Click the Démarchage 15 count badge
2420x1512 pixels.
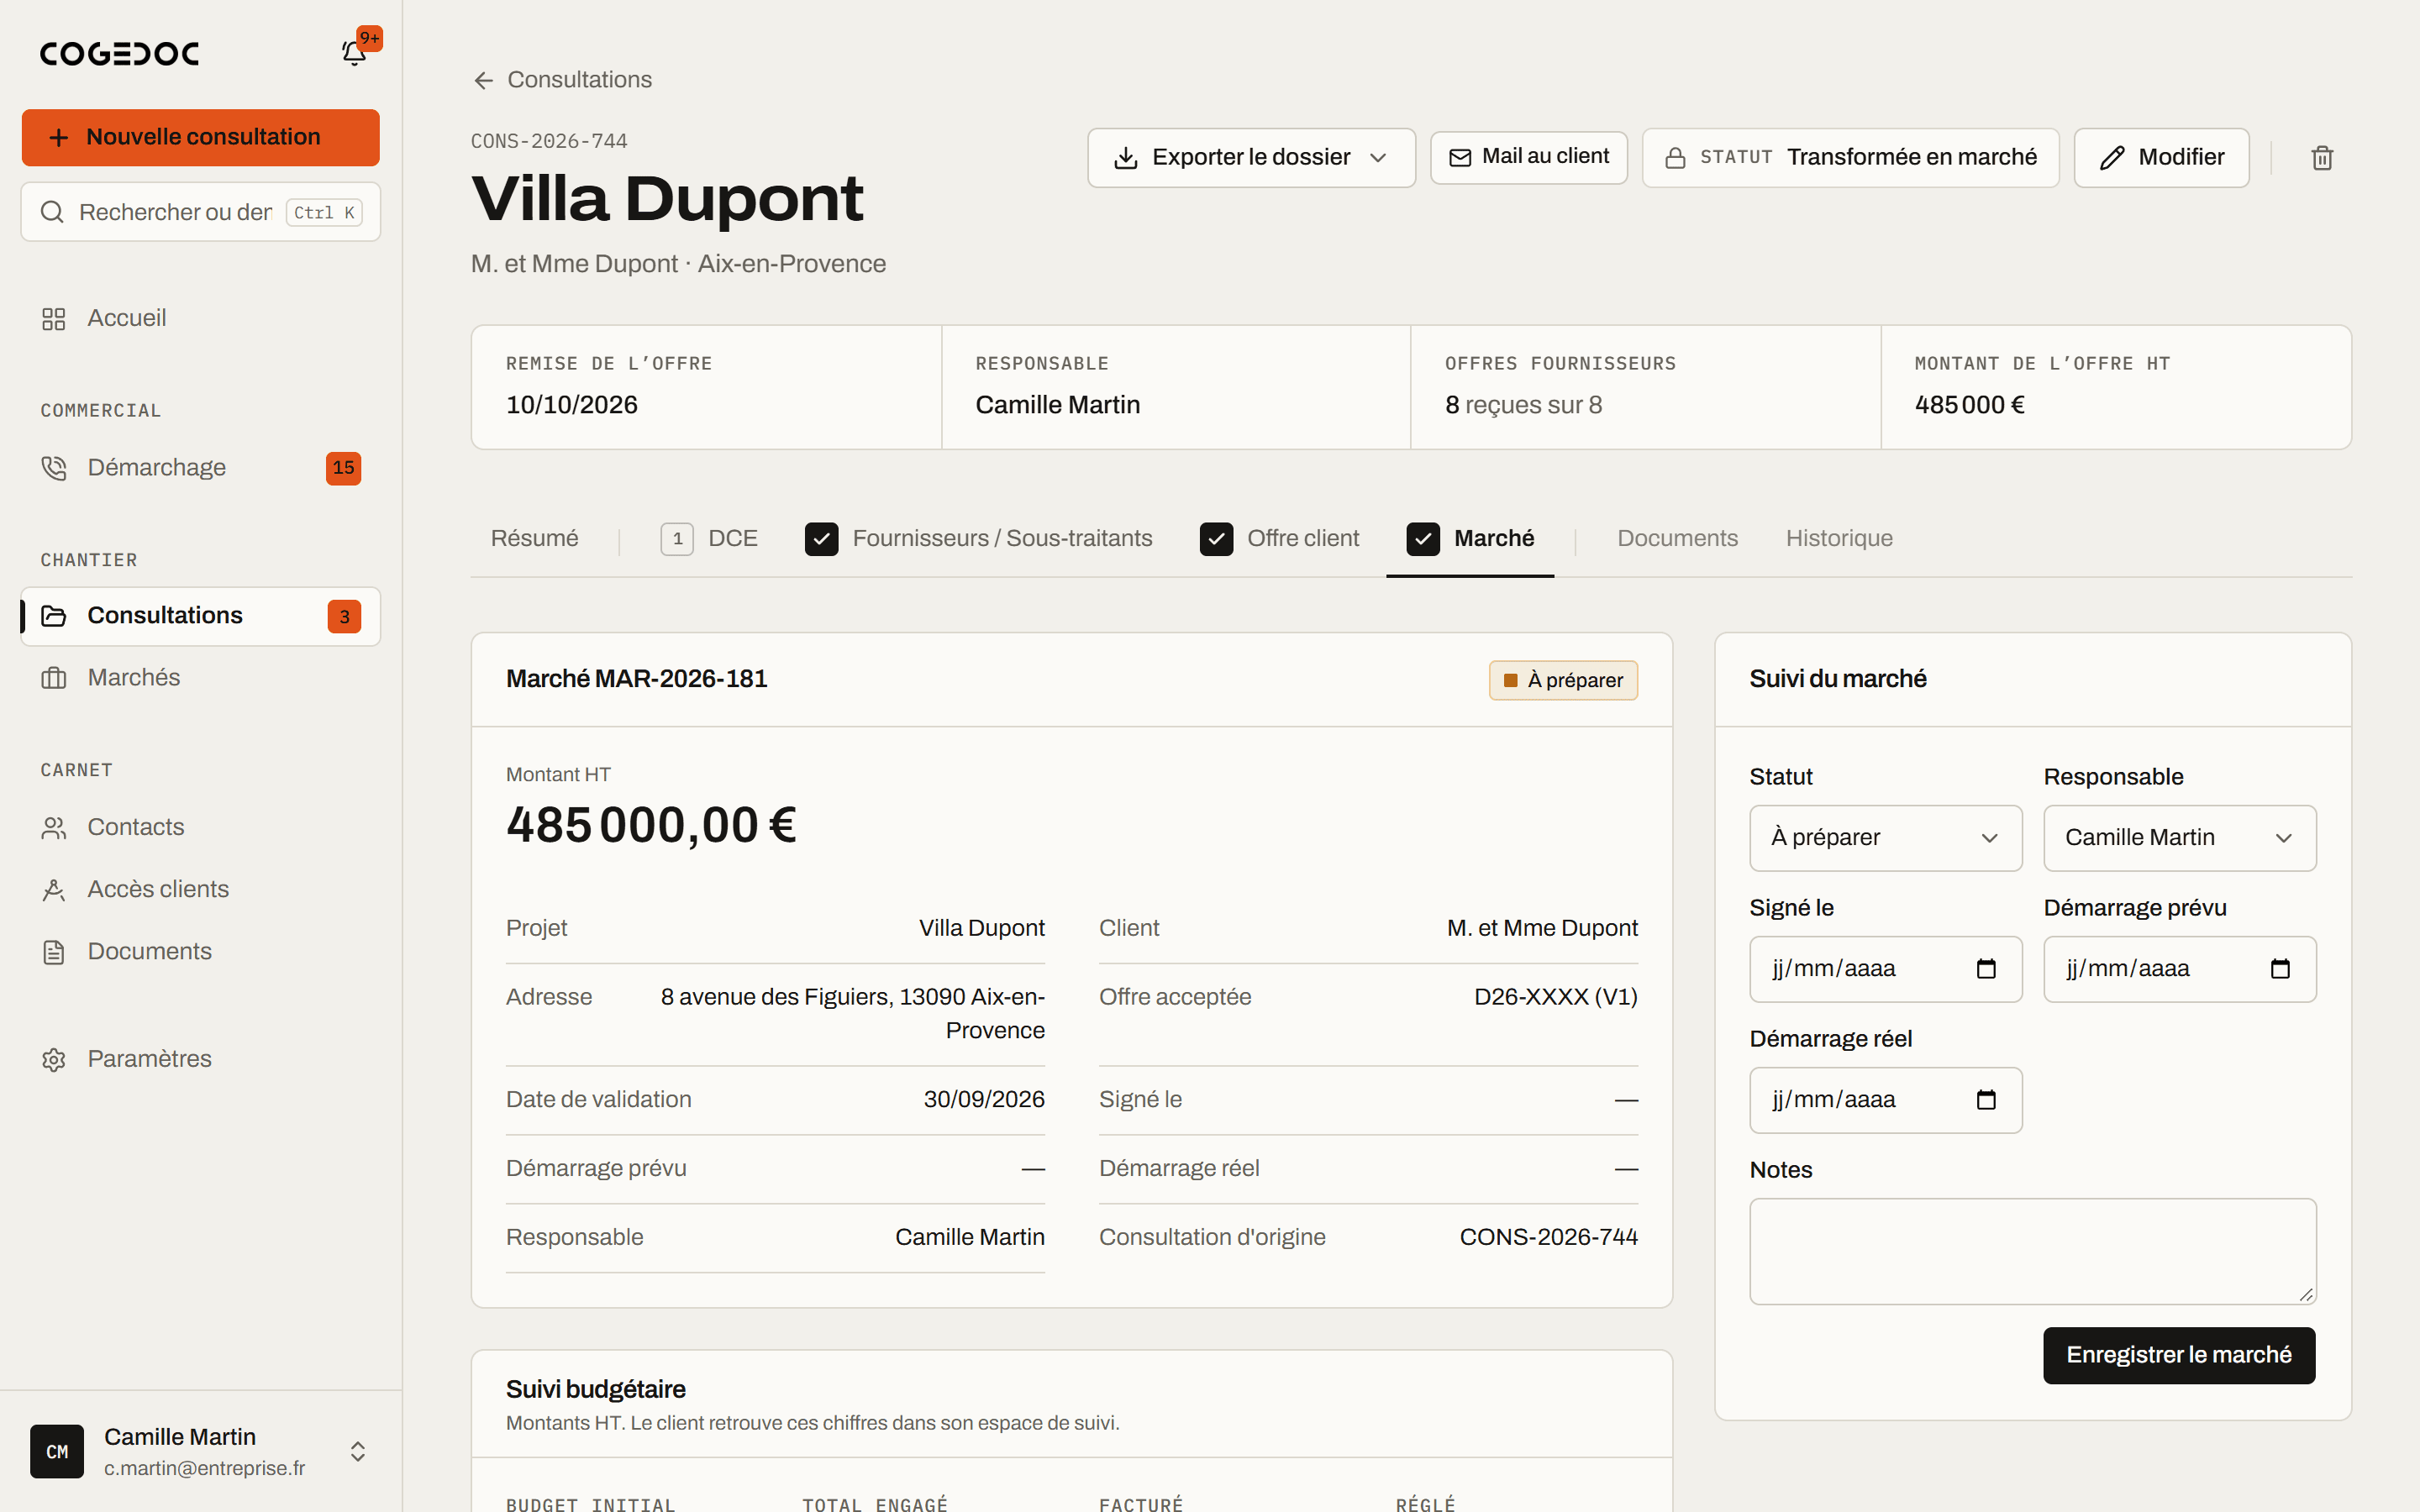pos(343,468)
